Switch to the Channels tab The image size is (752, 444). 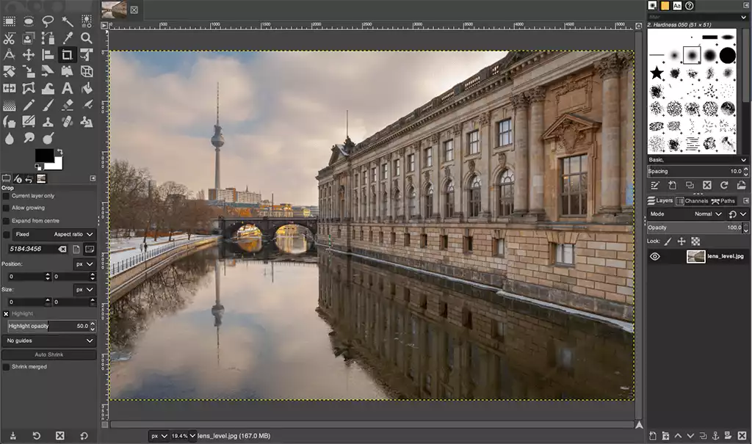(x=692, y=200)
